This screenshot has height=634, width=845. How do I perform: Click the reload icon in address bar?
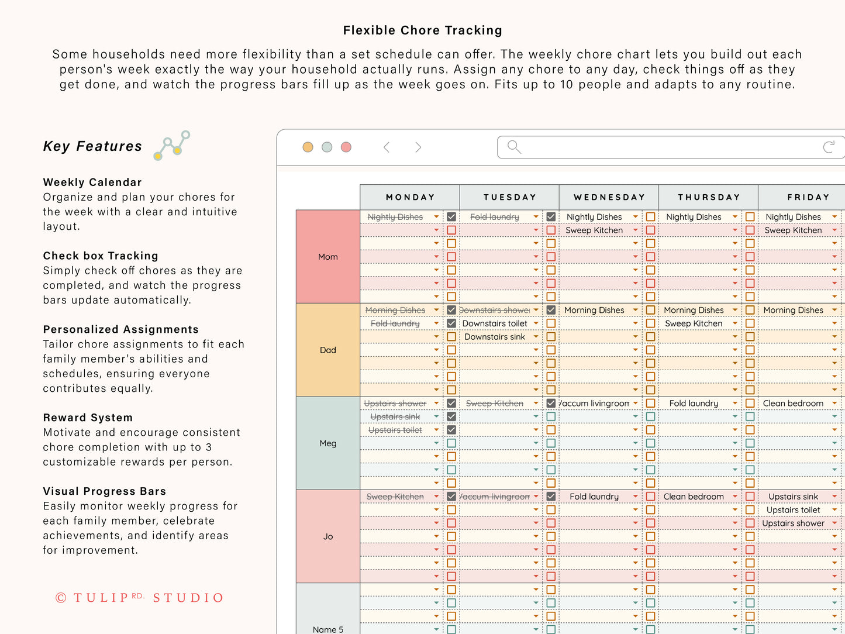[x=829, y=147]
